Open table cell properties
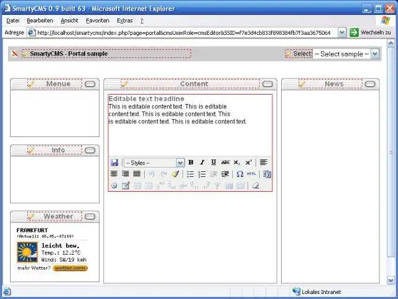398x299 pixels. pos(149,186)
